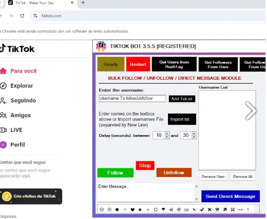
Task: Decrease the maximum delay value of 30
Action: click(x=194, y=137)
